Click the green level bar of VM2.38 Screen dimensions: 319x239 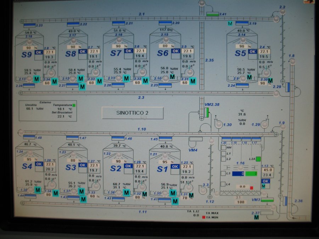click(207, 113)
